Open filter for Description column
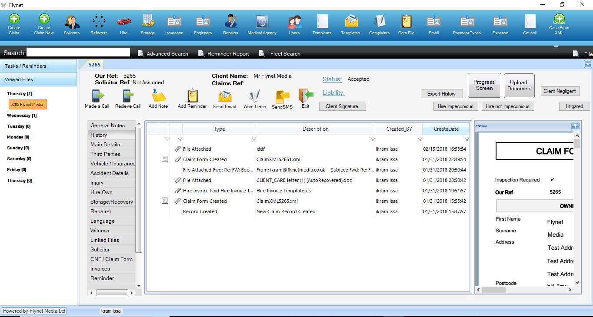 pyautogui.click(x=373, y=139)
